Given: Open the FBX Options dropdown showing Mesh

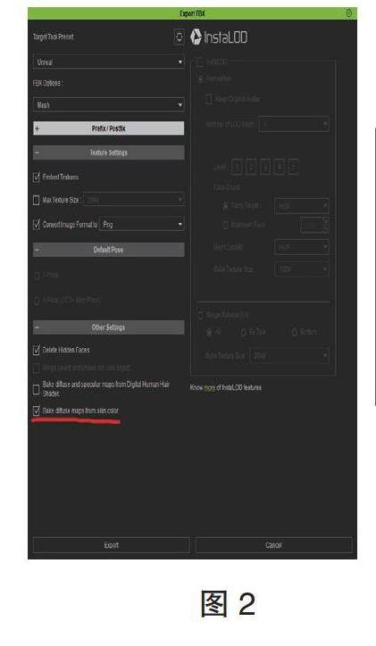Looking at the screenshot, I should click(108, 104).
